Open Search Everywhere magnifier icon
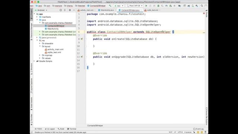The width and height of the screenshot is (238, 134). tap(202, 6)
